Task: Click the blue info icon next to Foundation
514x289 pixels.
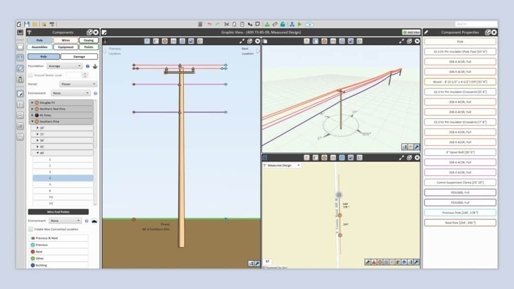Action: [87, 66]
